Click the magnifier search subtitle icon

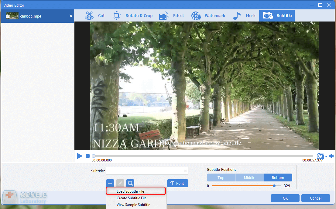pyautogui.click(x=130, y=183)
